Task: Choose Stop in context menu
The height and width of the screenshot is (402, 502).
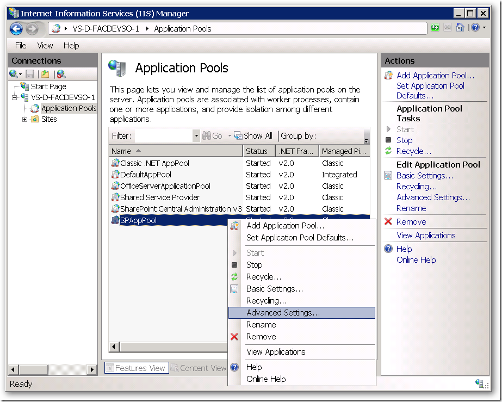Action: click(x=301, y=265)
